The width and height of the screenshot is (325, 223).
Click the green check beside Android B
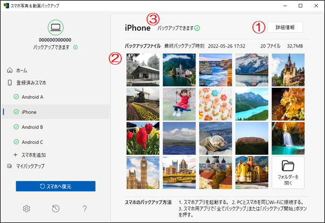[16, 127]
